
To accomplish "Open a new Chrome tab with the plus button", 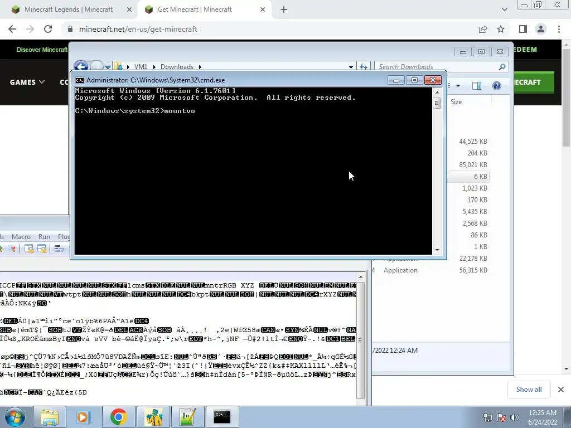I will tap(284, 9).
